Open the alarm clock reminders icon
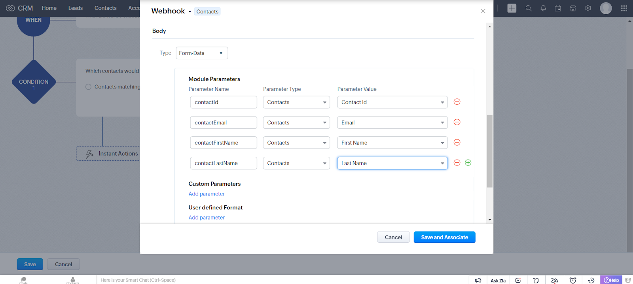Screen dimensions: 633x284 572,280
